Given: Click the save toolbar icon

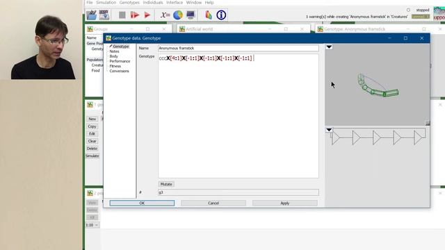Looking at the screenshot, I should [x=104, y=15].
